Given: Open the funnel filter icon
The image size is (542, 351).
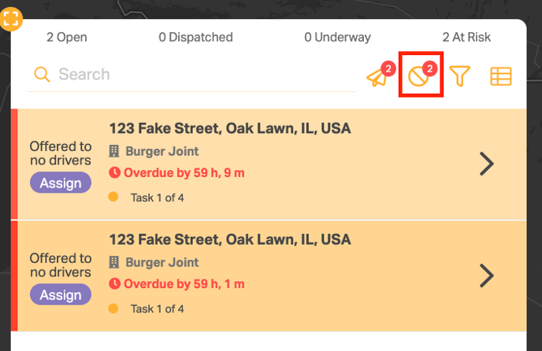Looking at the screenshot, I should point(459,76).
